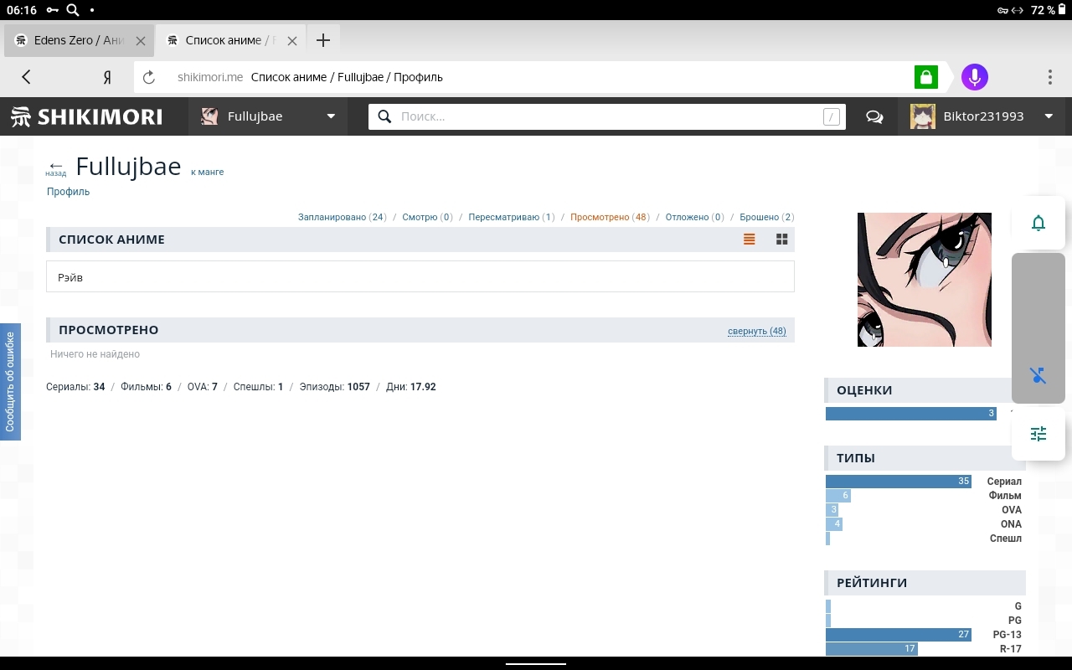The image size is (1072, 670).
Task: Select the Запланировано (24) filter
Action: click(342, 217)
